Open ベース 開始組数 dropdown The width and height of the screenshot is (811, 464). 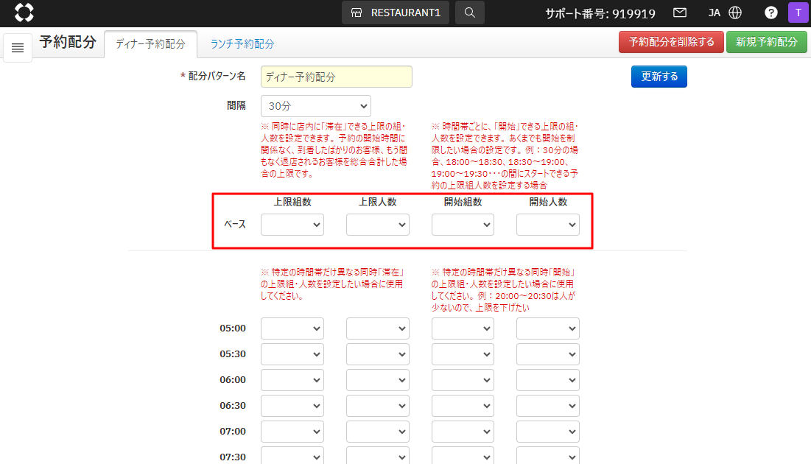[463, 225]
